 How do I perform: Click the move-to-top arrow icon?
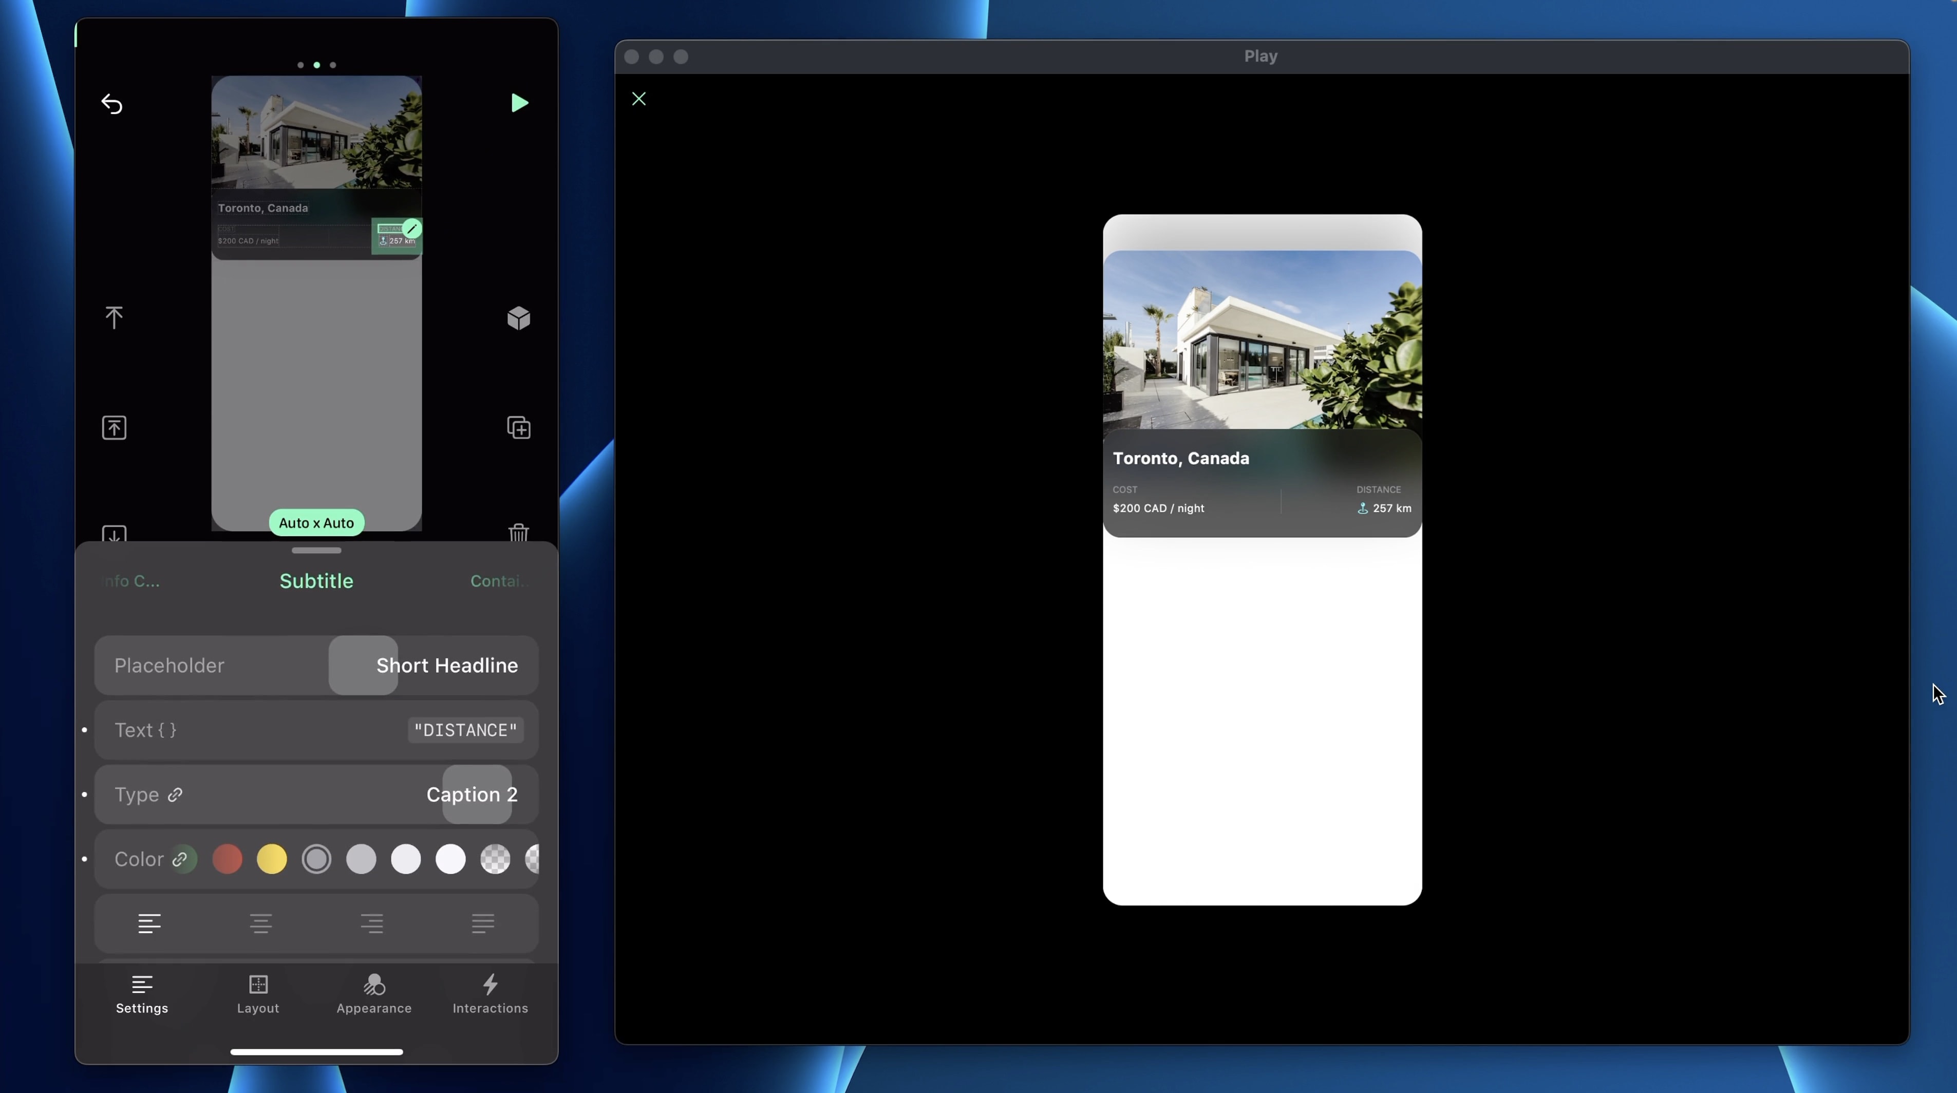(x=114, y=317)
